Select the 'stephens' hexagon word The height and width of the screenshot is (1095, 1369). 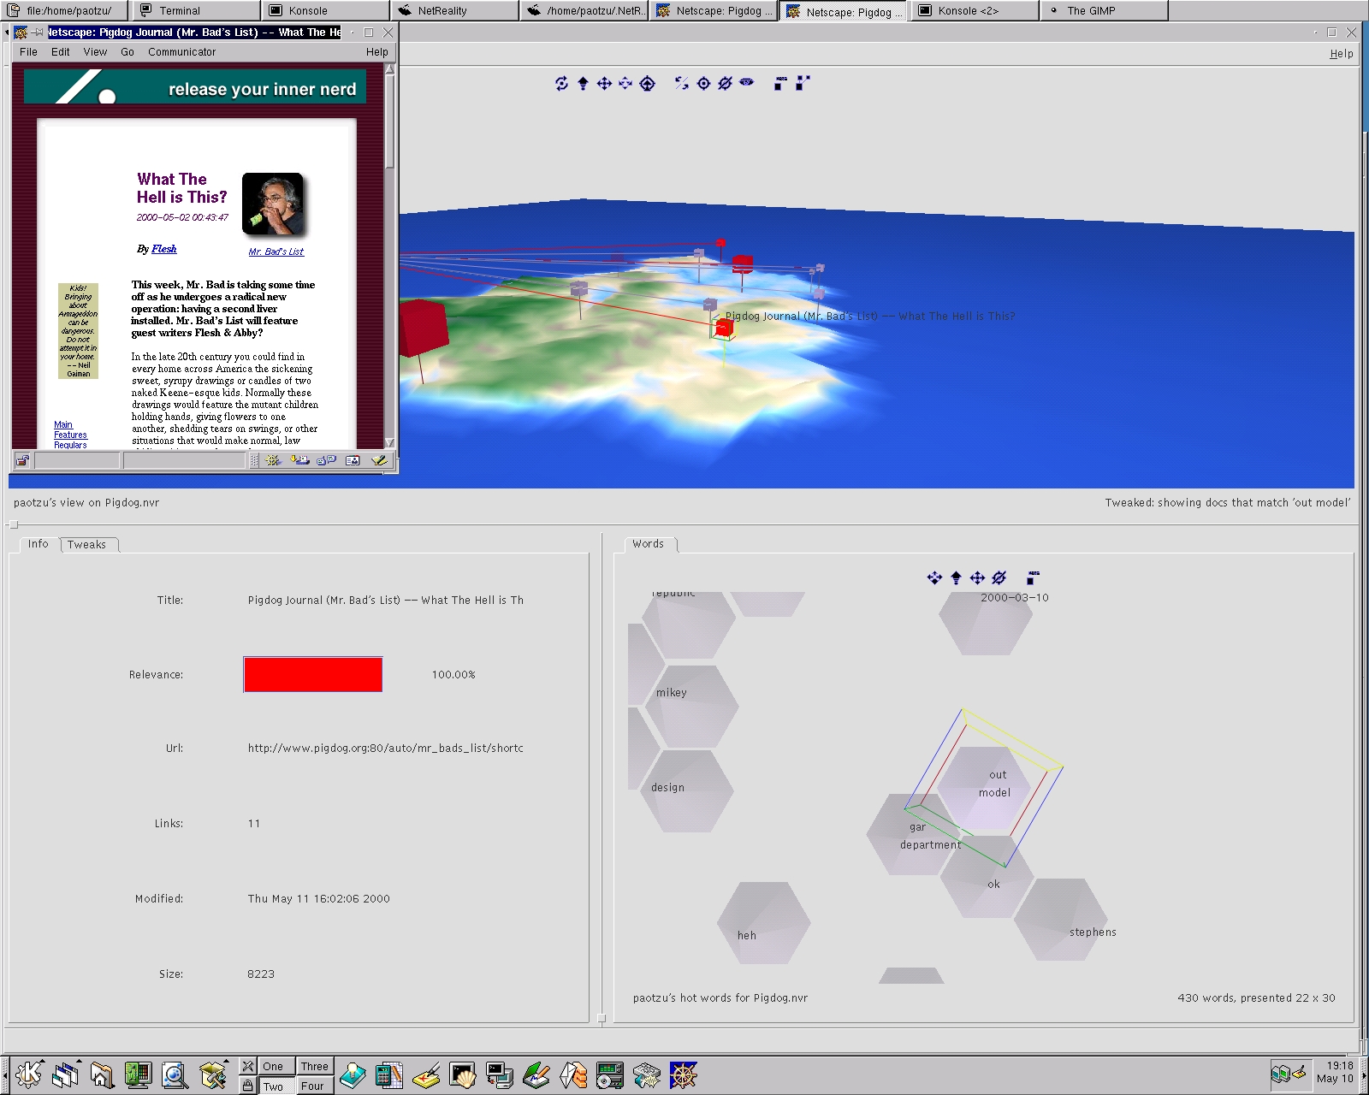point(1063,919)
